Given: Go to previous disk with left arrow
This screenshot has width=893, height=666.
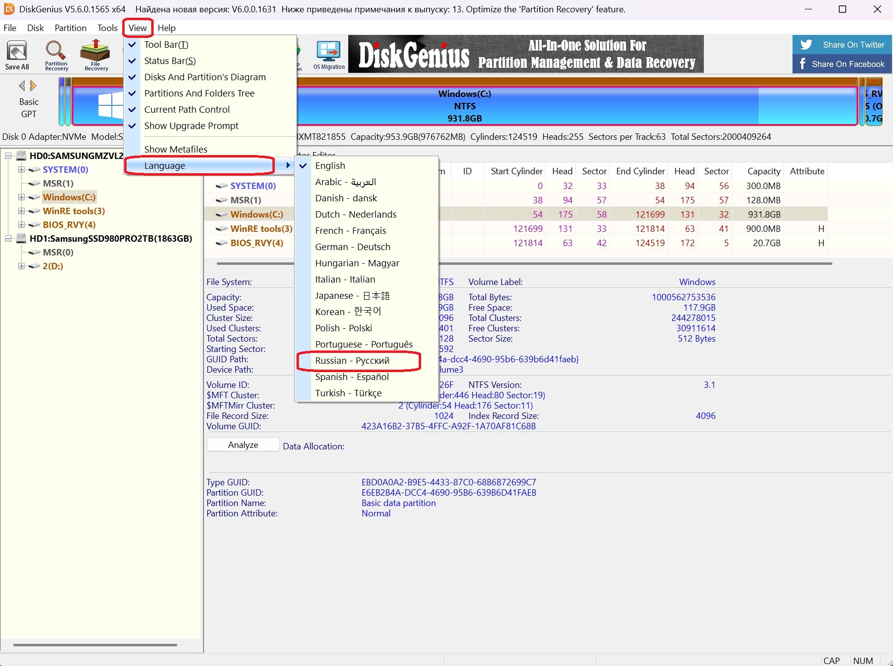Looking at the screenshot, I should pyautogui.click(x=22, y=86).
